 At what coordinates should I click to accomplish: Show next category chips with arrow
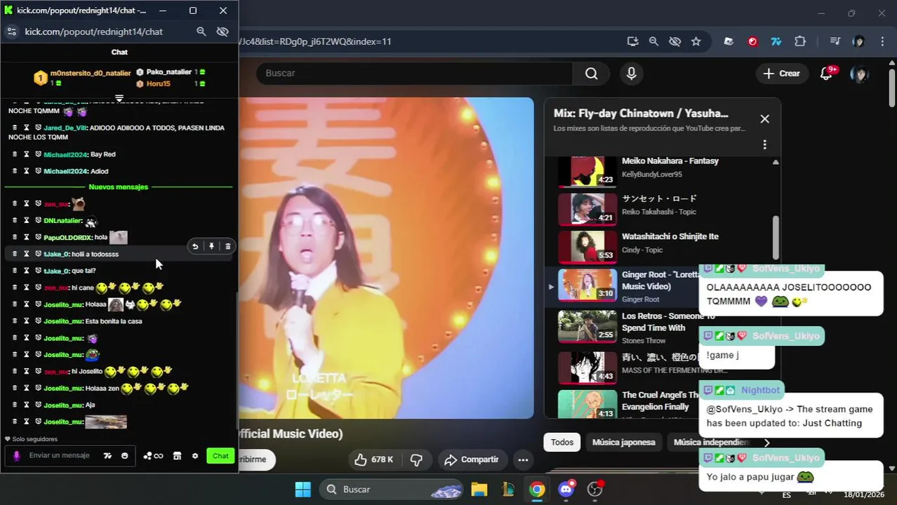pos(767,443)
